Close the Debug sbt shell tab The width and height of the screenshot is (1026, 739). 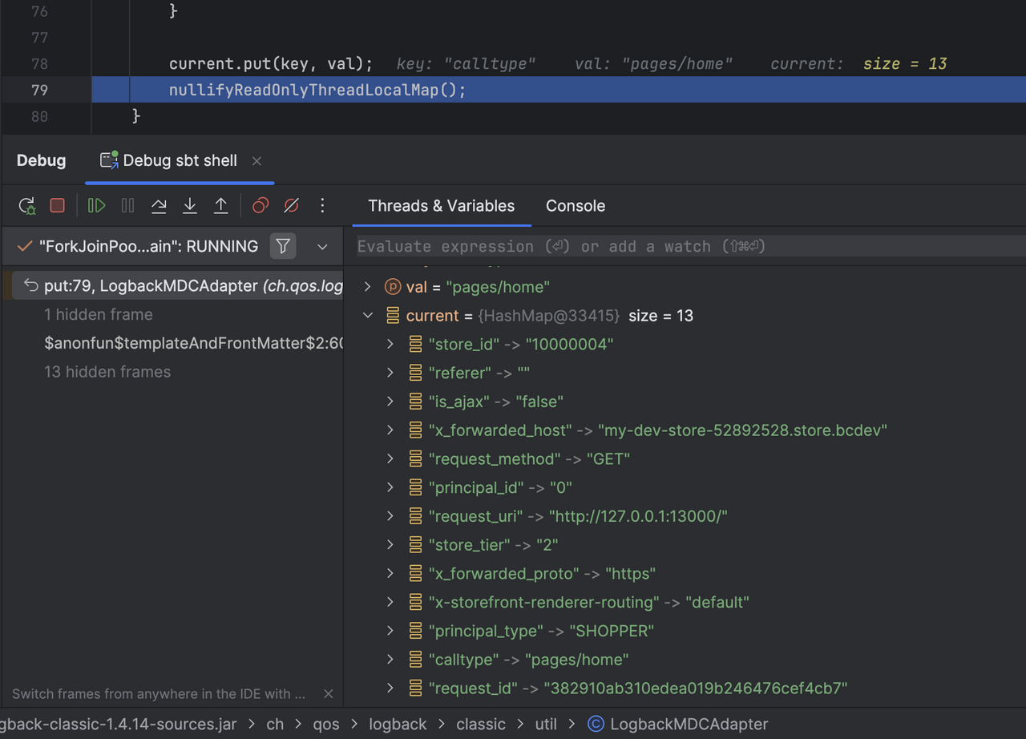pyautogui.click(x=256, y=161)
